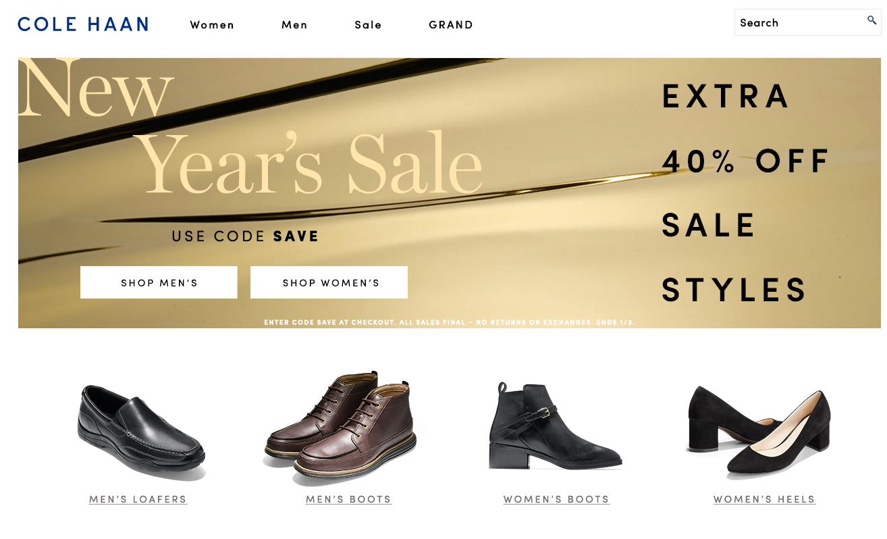887x539 pixels.
Task: Follow the Men's Boots link
Action: pyautogui.click(x=348, y=500)
